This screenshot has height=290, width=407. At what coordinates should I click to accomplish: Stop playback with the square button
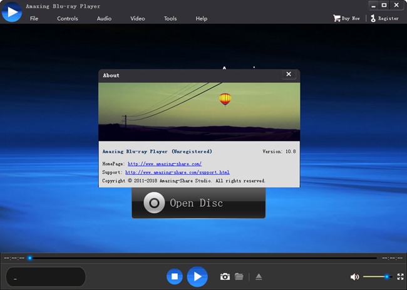point(175,276)
